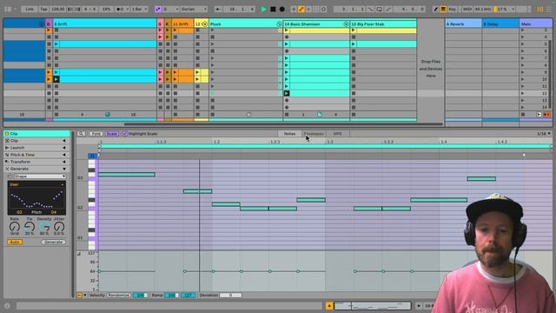
Task: Click the Tap tempo button
Action: tap(43, 10)
